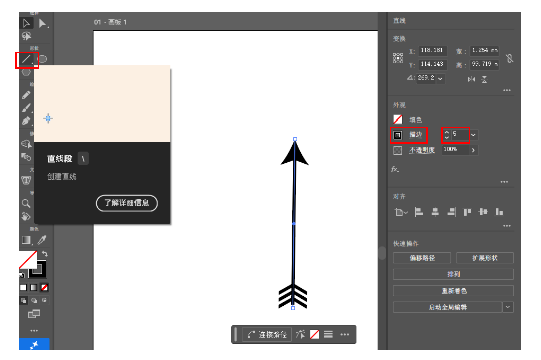Image resolution: width=541 pixels, height=360 pixels.
Task: Select the Pen tool below Paintbrush
Action: [26, 121]
